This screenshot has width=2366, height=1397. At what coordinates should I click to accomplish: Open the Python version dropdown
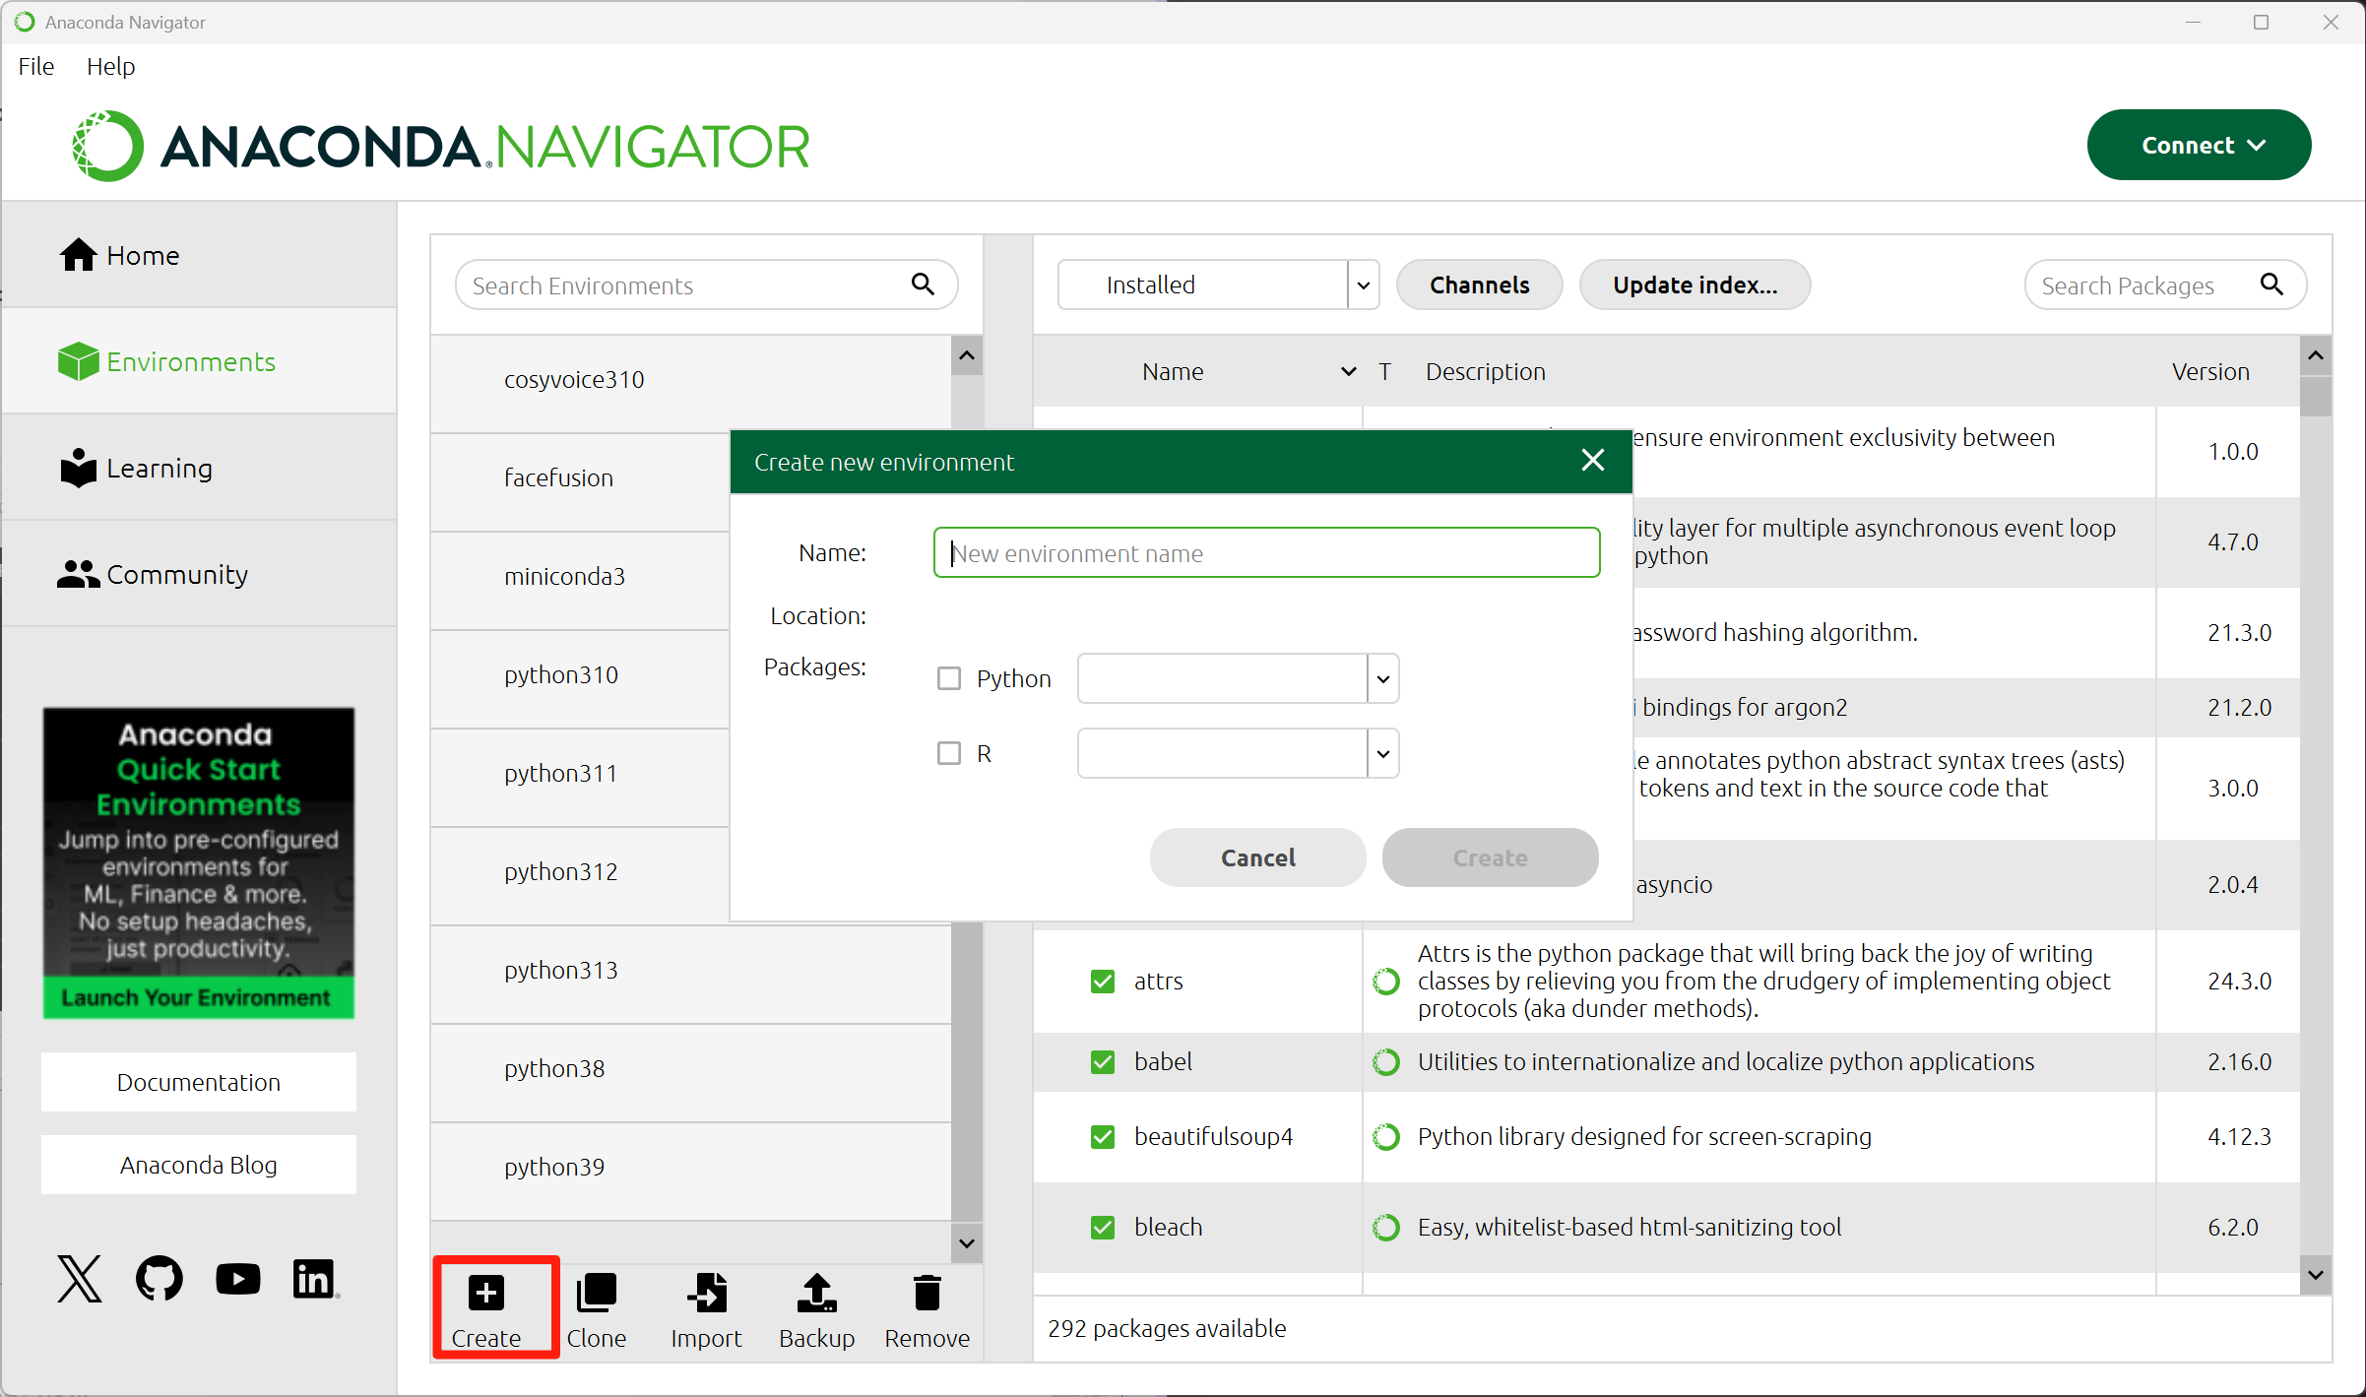pyautogui.click(x=1382, y=678)
